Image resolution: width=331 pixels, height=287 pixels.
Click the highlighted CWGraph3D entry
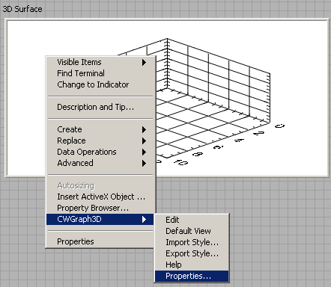[100, 219]
